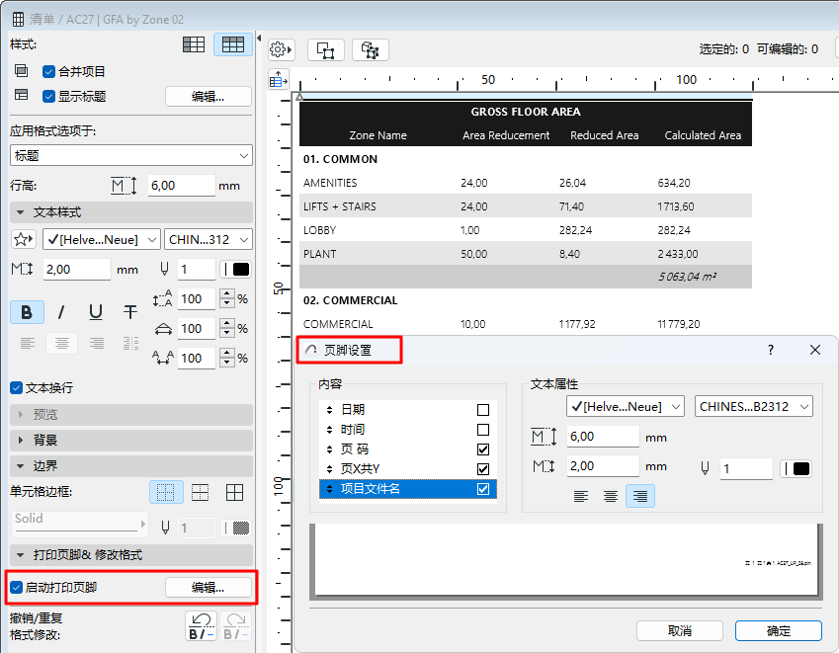
Task: Toggle bold text formatting
Action: pos(27,312)
